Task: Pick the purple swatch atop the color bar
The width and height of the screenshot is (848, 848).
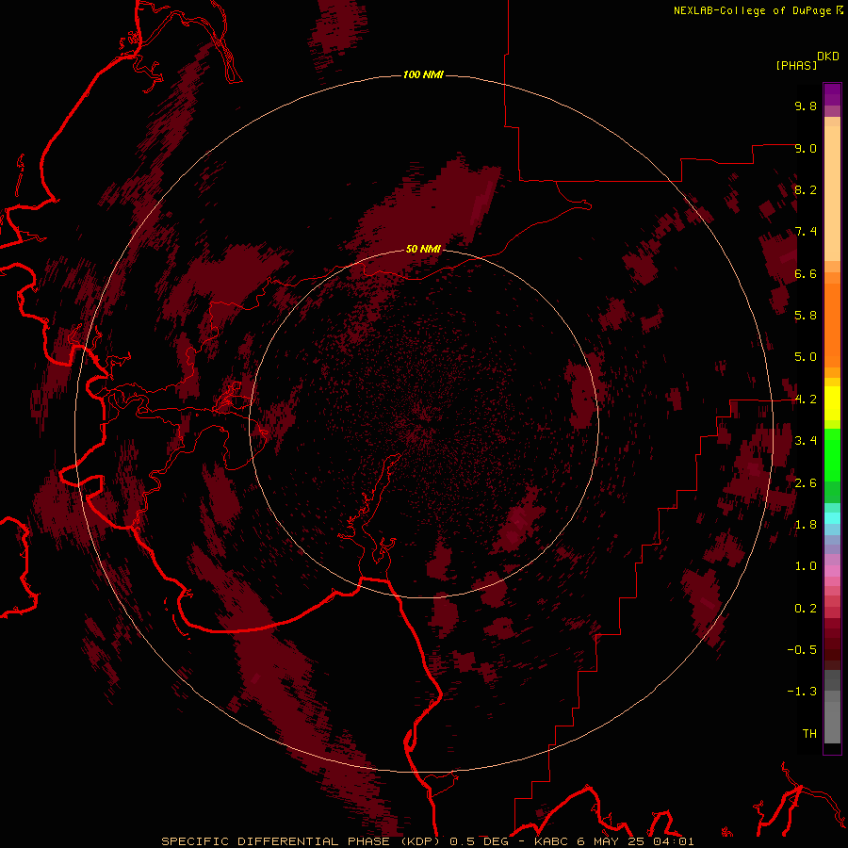Action: tap(832, 93)
